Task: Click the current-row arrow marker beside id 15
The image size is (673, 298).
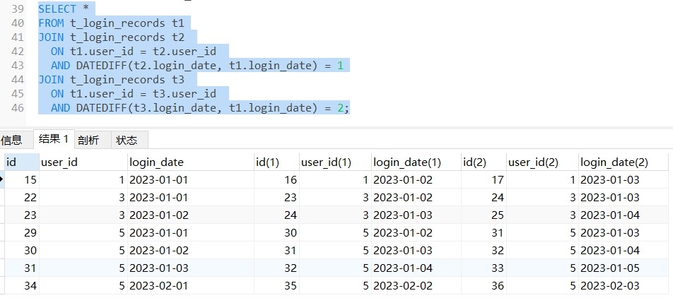Action: [x=1, y=179]
